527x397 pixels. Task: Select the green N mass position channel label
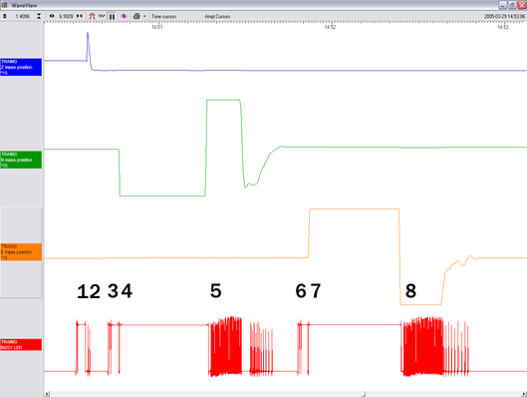tap(21, 160)
